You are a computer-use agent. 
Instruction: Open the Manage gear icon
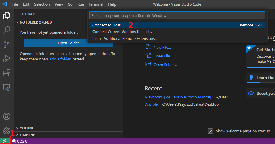coord(6,130)
